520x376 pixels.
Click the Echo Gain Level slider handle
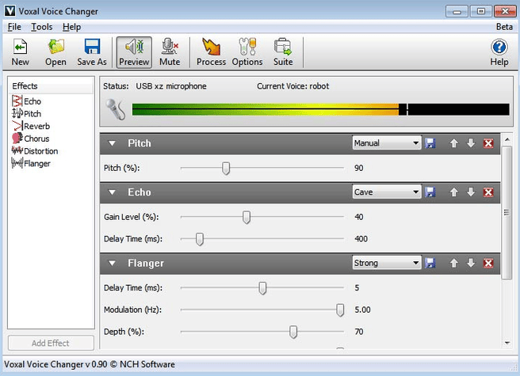click(247, 218)
